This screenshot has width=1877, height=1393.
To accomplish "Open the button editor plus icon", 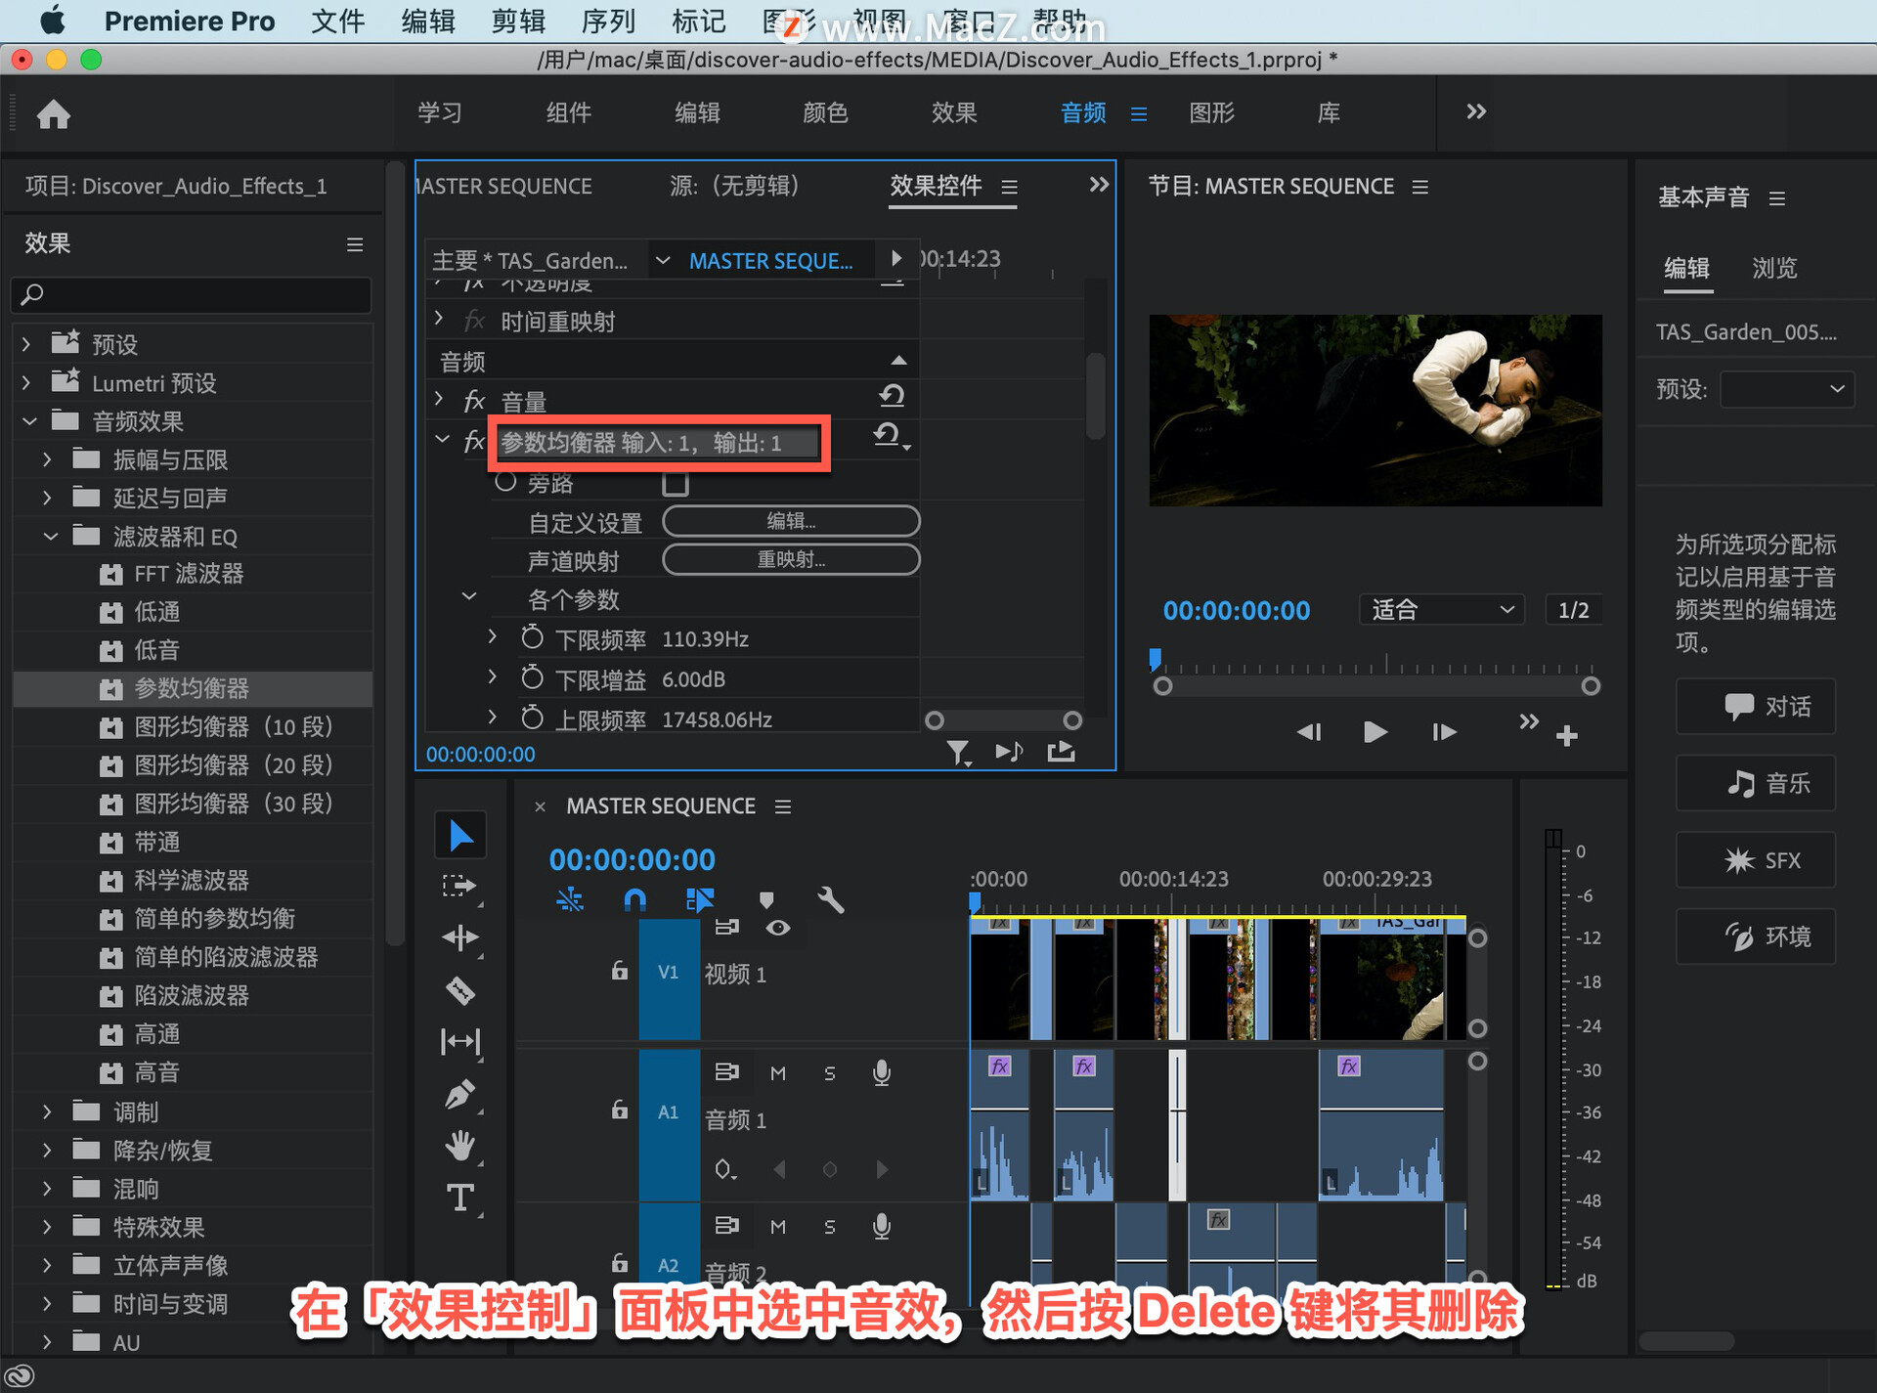I will [1567, 736].
